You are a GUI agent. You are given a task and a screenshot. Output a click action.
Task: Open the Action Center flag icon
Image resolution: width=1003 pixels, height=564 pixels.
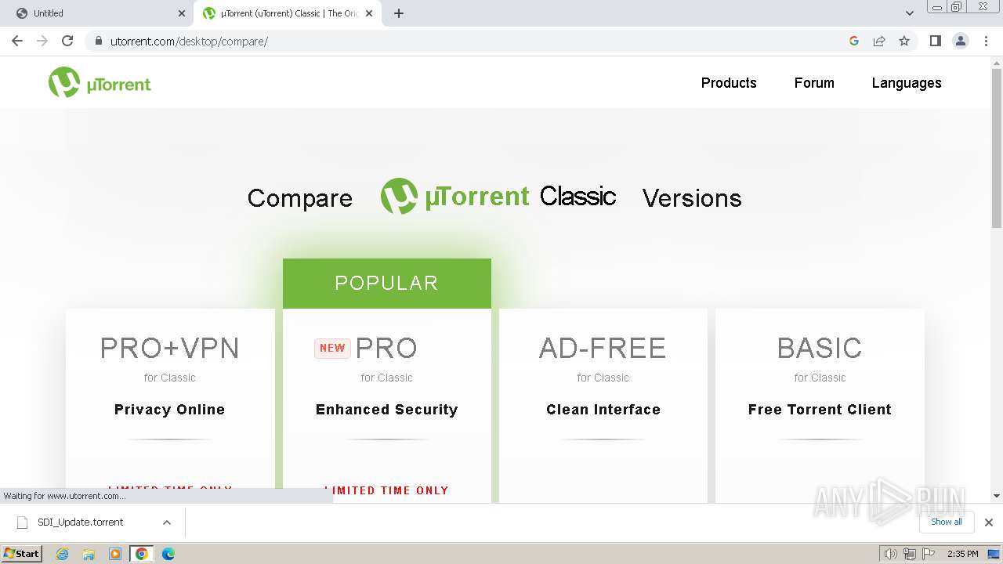click(x=929, y=554)
